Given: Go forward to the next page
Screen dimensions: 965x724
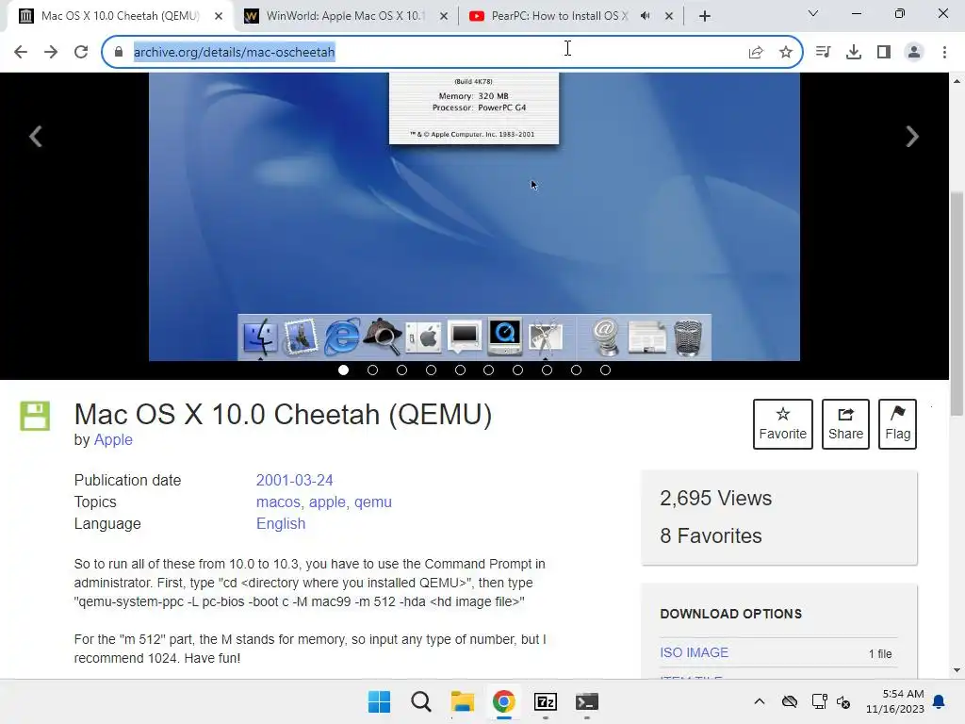Looking at the screenshot, I should 51,52.
